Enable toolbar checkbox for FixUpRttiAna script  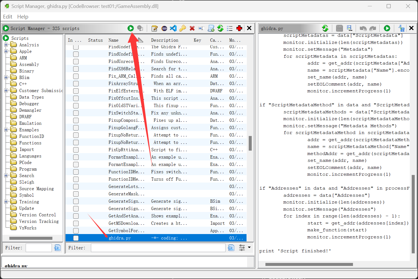[x=76, y=150]
